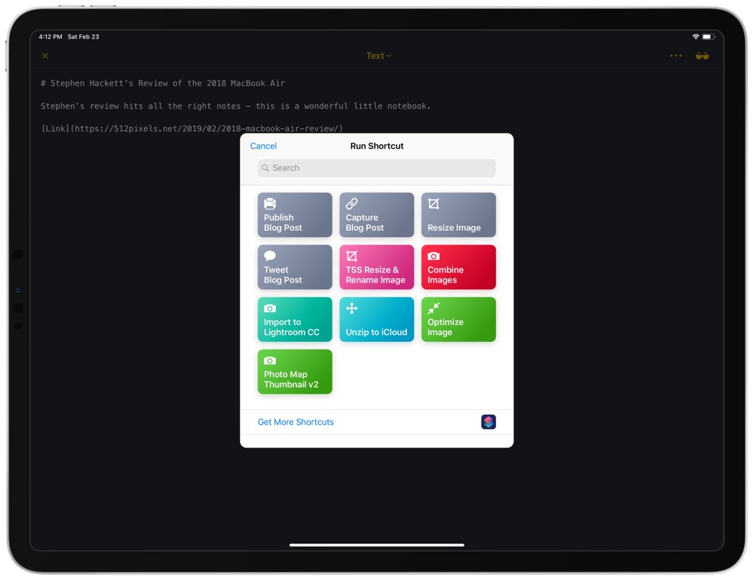This screenshot has width=754, height=581.
Task: Click the heading line about Stephen Hackett's Review
Action: [x=163, y=83]
